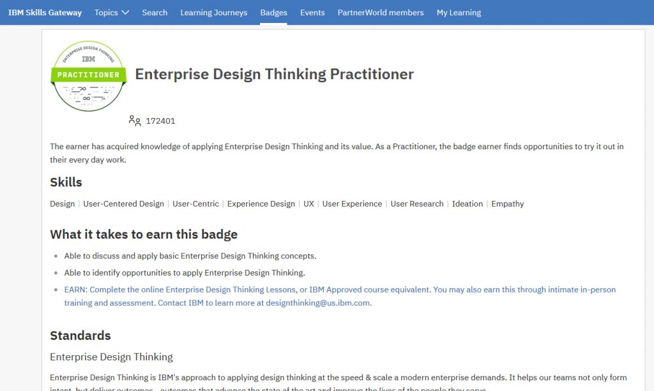
Task: Click the Empathy skill tag
Action: (507, 203)
